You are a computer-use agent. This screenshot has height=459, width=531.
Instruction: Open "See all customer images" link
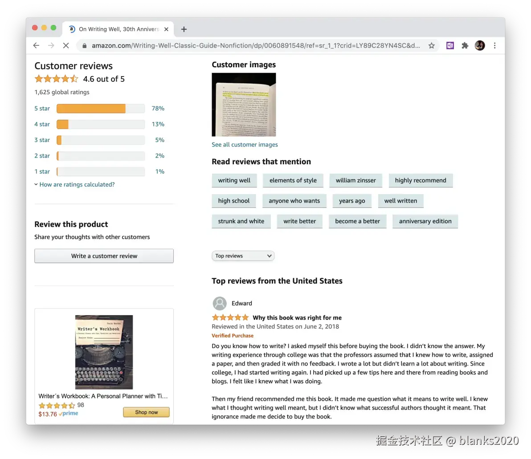pos(245,145)
